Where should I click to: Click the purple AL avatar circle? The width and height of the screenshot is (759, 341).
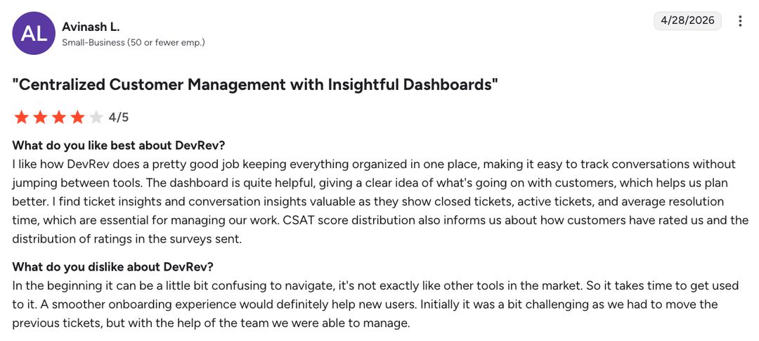tap(34, 34)
